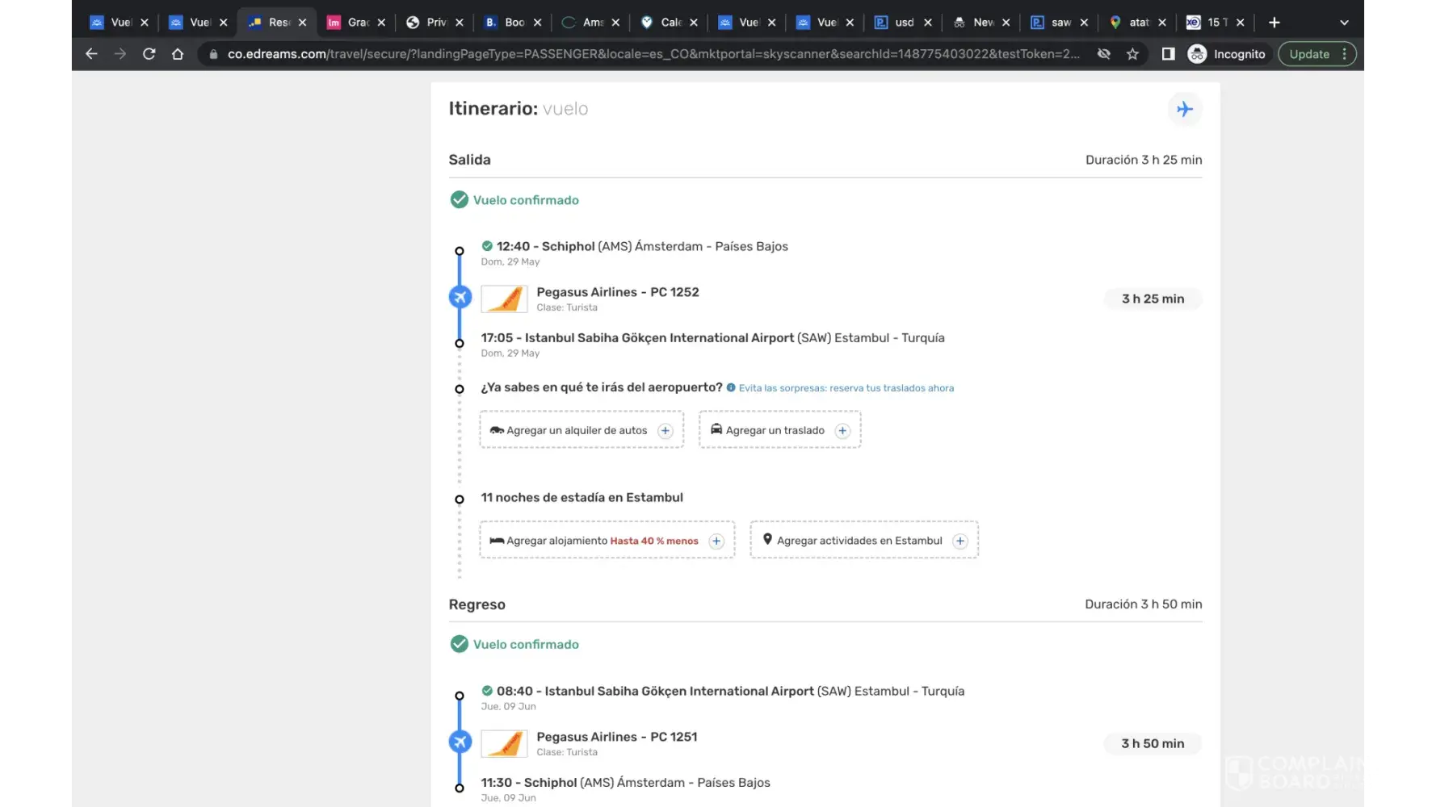Image resolution: width=1436 pixels, height=807 pixels.
Task: Click the tracking-blocked eye icon in address bar
Action: (x=1103, y=54)
